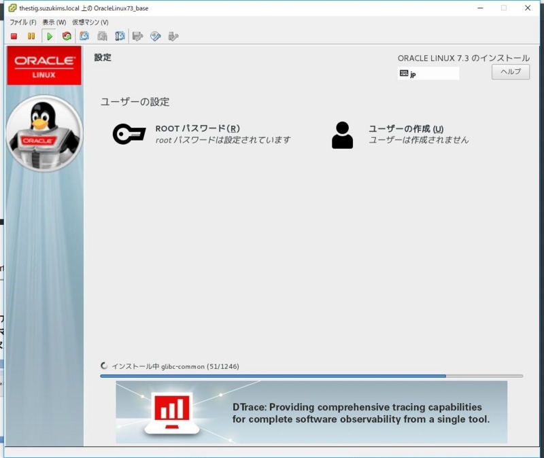544x458 pixels.
Task: Click the yellow suspend (pause) icon
Action: (31, 36)
